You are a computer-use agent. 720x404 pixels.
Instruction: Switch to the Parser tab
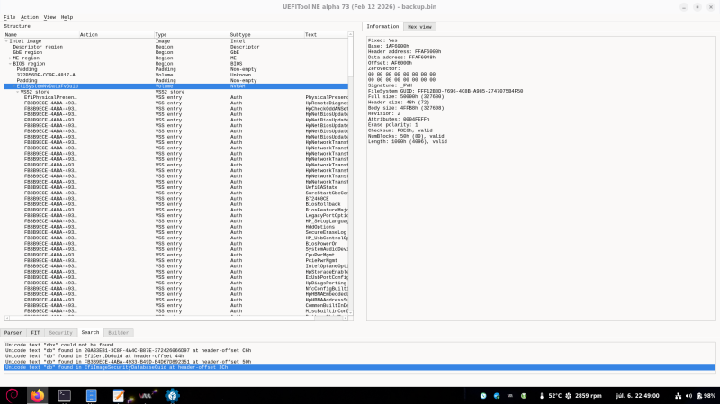pos(13,333)
